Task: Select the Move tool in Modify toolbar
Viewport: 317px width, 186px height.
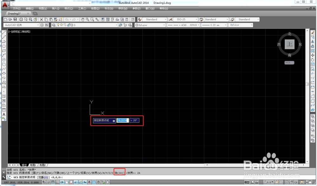Action: (x=313, y=55)
